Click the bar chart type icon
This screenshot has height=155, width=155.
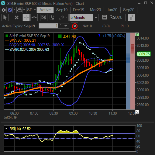(x=62, y=17)
